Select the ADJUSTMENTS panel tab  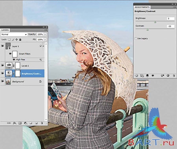pyautogui.click(x=142, y=7)
